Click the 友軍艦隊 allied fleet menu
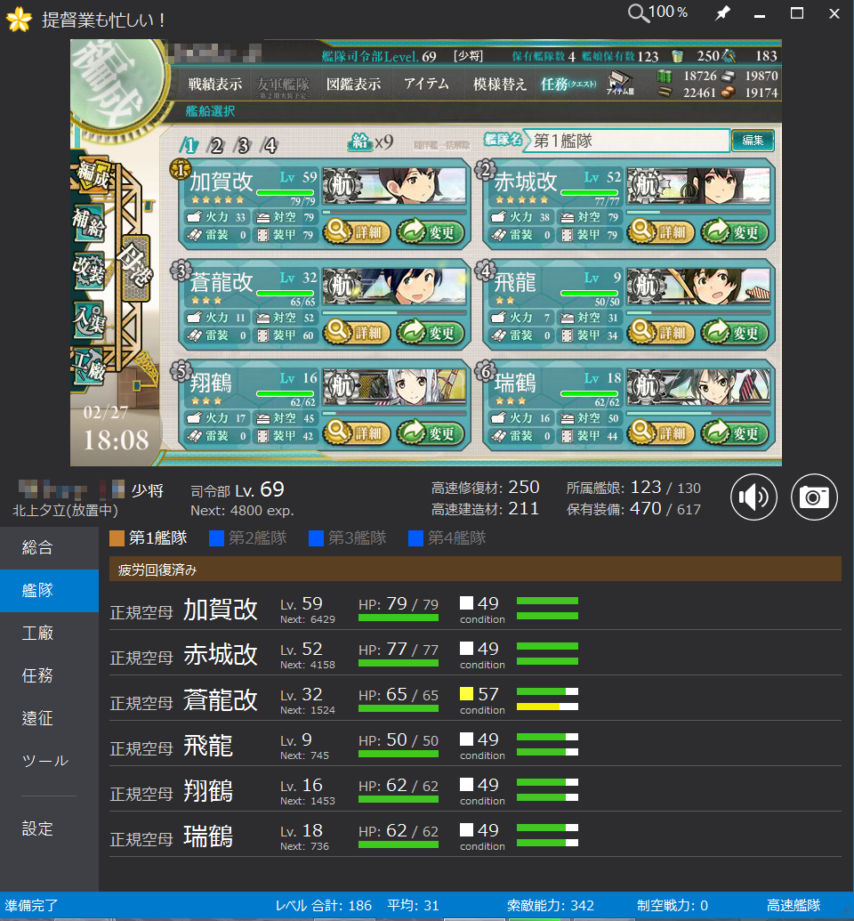The width and height of the screenshot is (854, 921). pos(283,86)
